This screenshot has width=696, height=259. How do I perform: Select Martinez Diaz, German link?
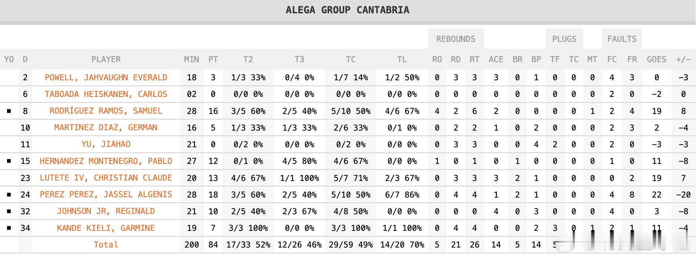[x=106, y=128]
